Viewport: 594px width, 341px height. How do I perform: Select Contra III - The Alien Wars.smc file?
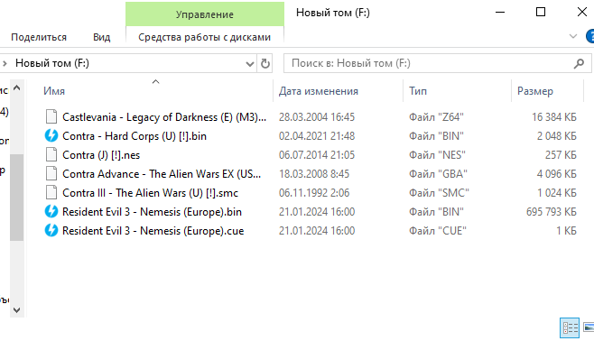pyautogui.click(x=150, y=193)
